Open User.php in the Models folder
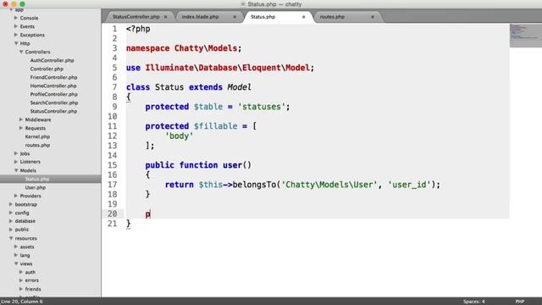The height and width of the screenshot is (305, 542). pos(36,187)
